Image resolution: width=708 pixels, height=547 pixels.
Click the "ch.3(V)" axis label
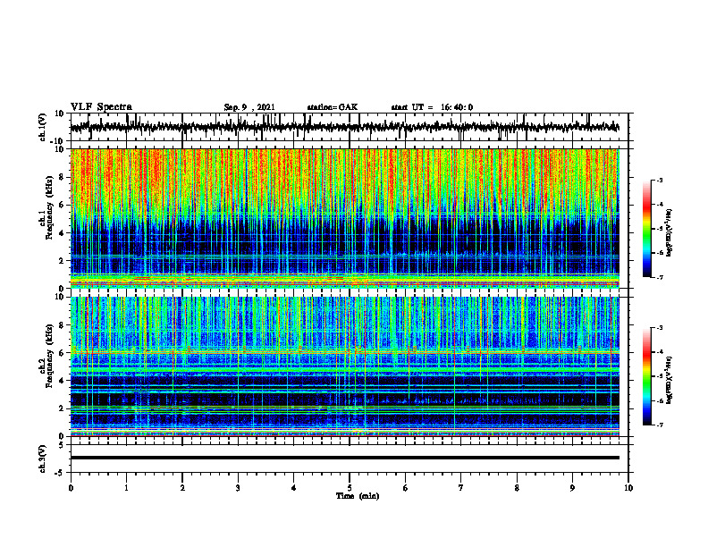point(43,459)
